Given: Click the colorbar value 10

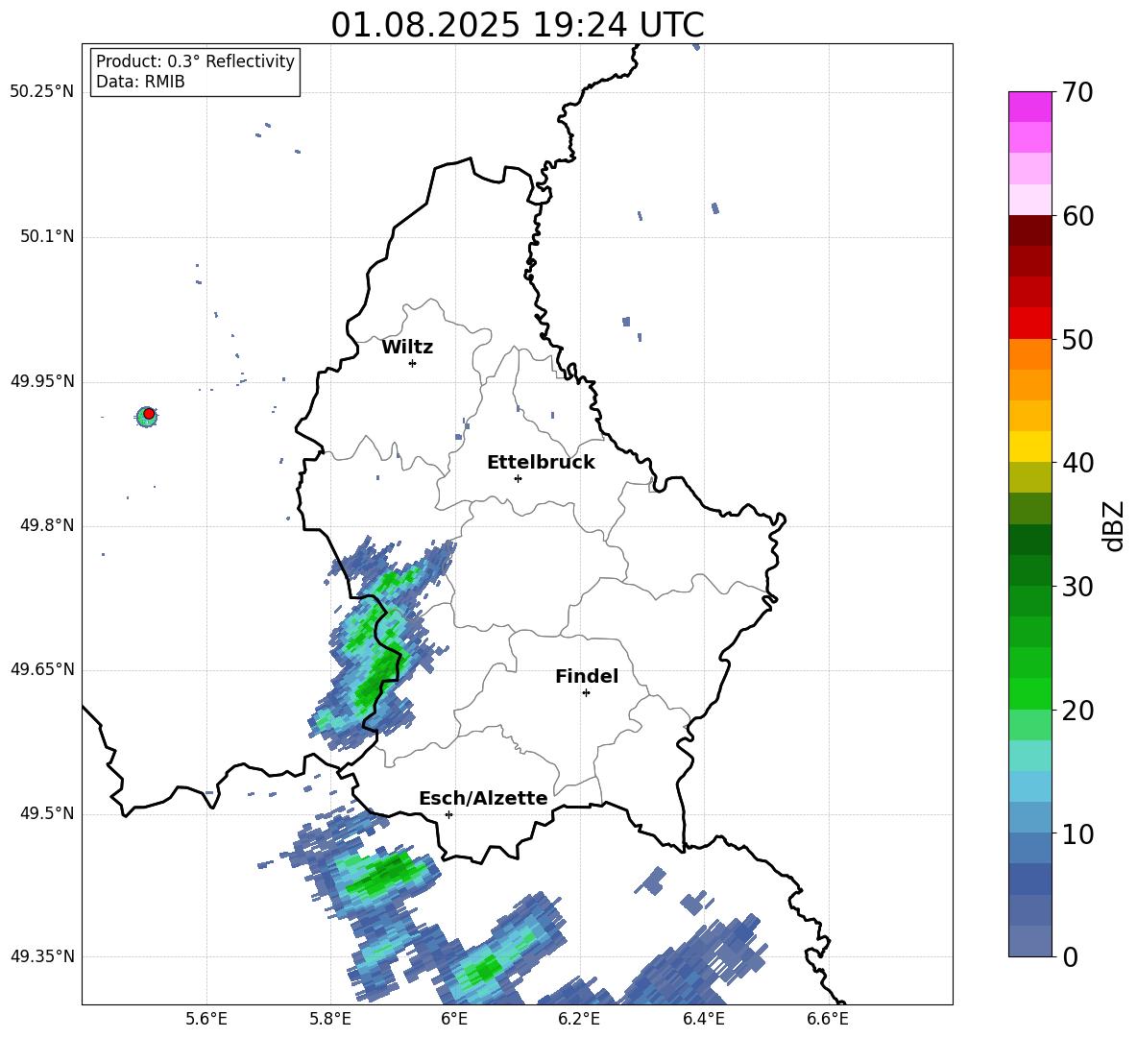Looking at the screenshot, I should 1077,833.
